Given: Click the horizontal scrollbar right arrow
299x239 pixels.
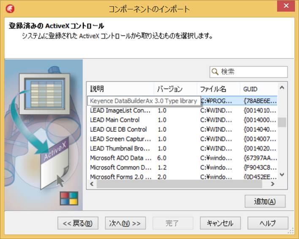Looking at the screenshot, I should pyautogui.click(x=273, y=184).
